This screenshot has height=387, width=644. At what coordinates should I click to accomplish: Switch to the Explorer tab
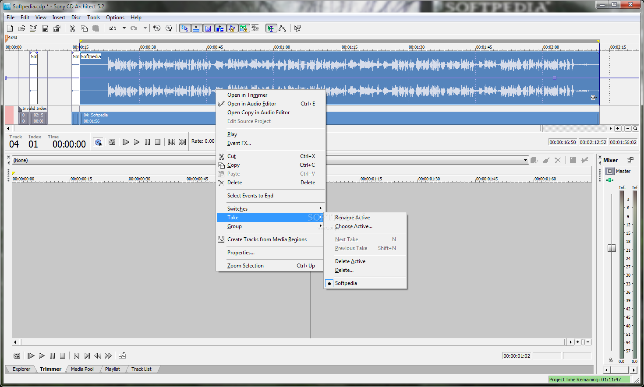tap(21, 369)
